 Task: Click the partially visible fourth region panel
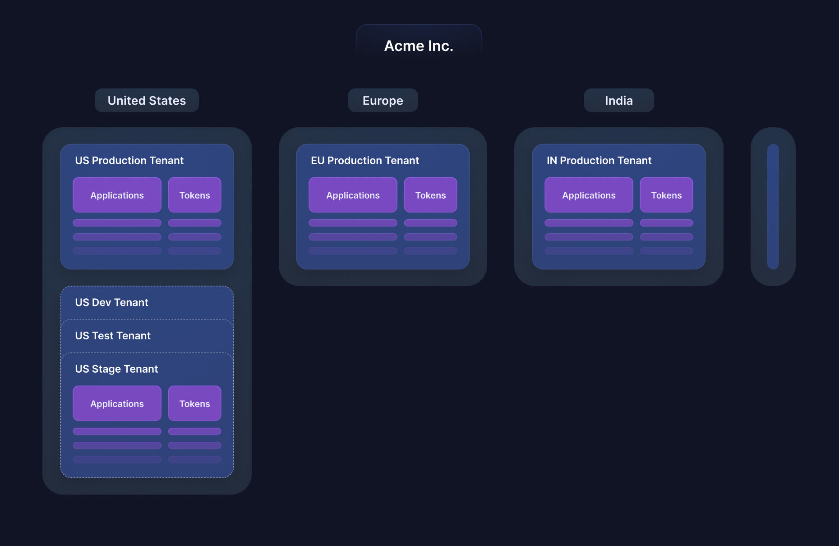pyautogui.click(x=773, y=207)
